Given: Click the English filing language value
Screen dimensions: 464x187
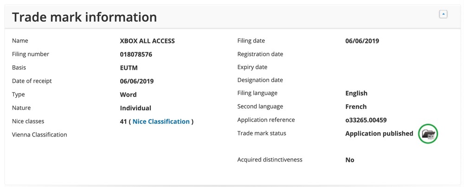Looking at the screenshot, I should (x=356, y=93).
